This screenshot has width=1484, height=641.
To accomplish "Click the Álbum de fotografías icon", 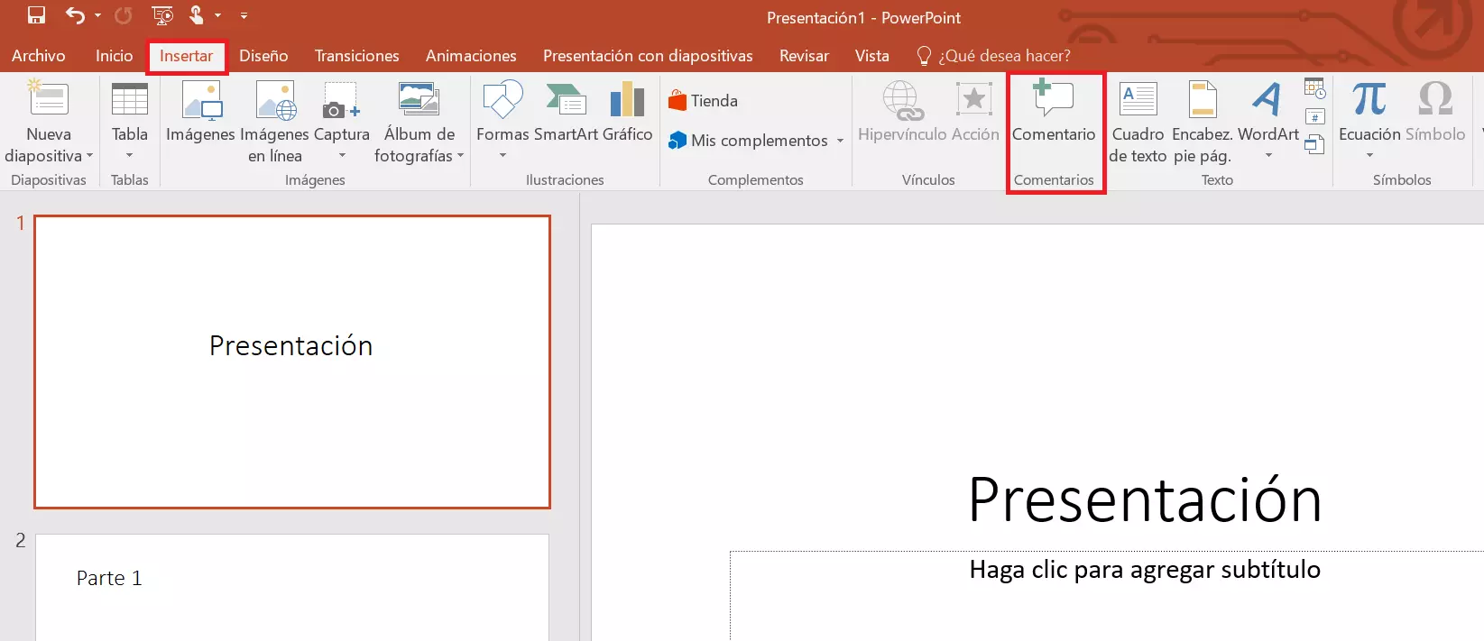I will click(419, 99).
